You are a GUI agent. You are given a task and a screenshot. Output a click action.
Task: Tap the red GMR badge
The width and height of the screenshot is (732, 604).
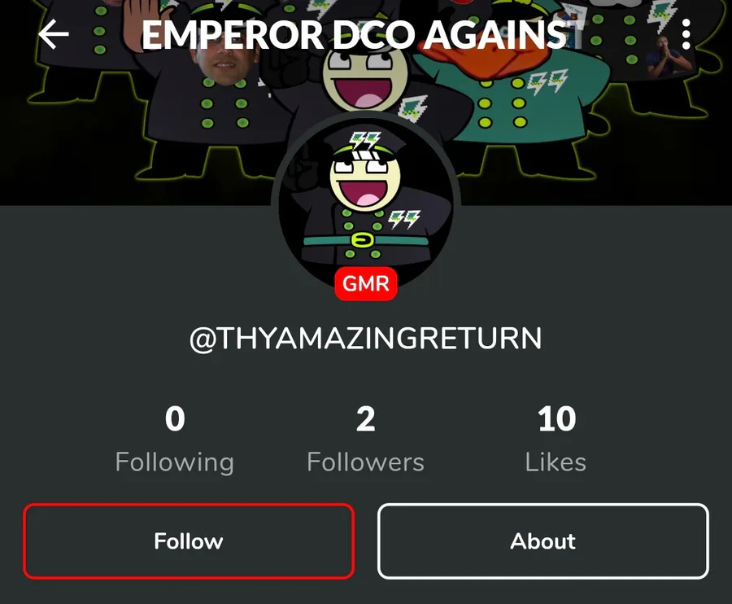click(x=366, y=283)
